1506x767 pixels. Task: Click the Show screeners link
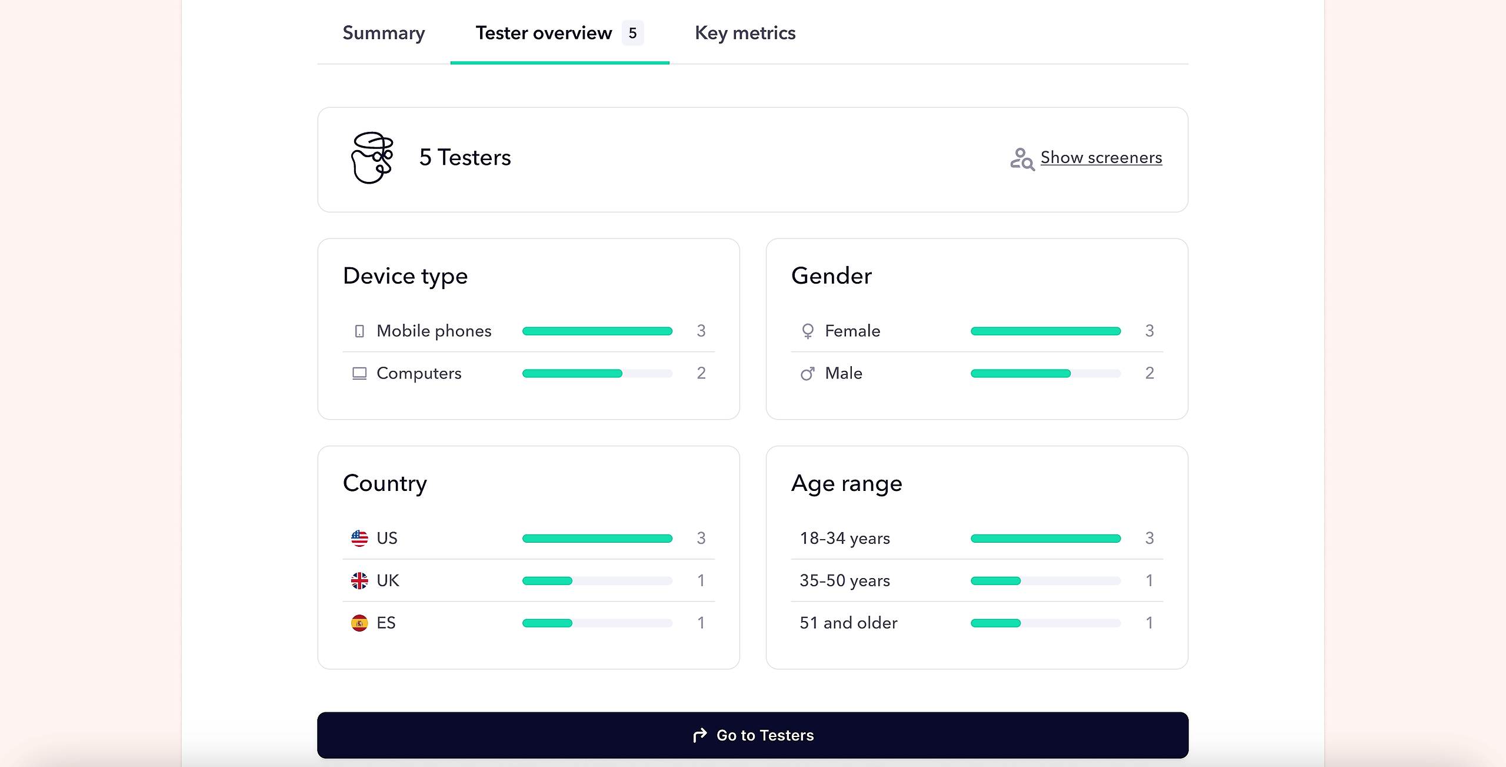point(1101,158)
